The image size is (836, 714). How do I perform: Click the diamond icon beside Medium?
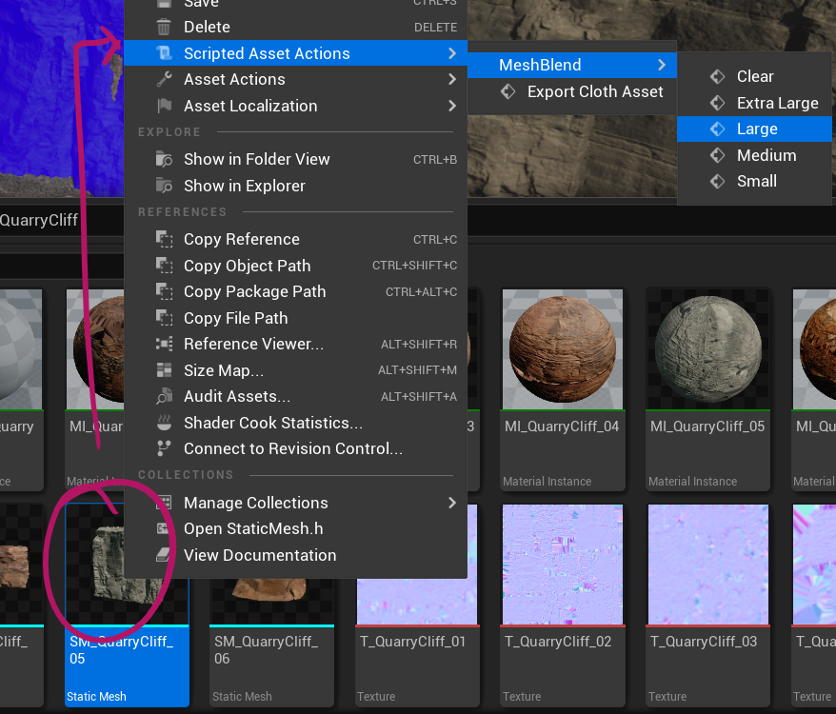[x=718, y=155]
